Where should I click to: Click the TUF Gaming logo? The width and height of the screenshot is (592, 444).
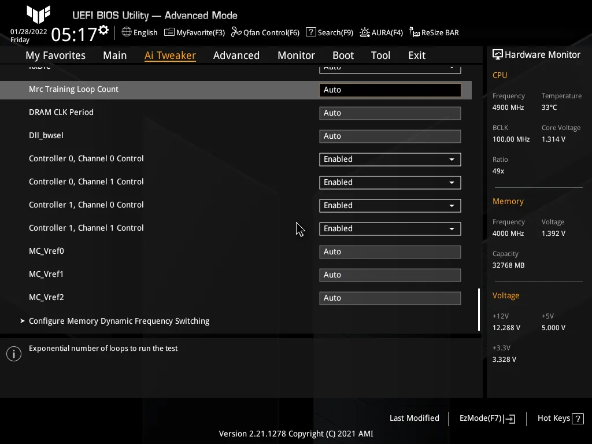38,14
